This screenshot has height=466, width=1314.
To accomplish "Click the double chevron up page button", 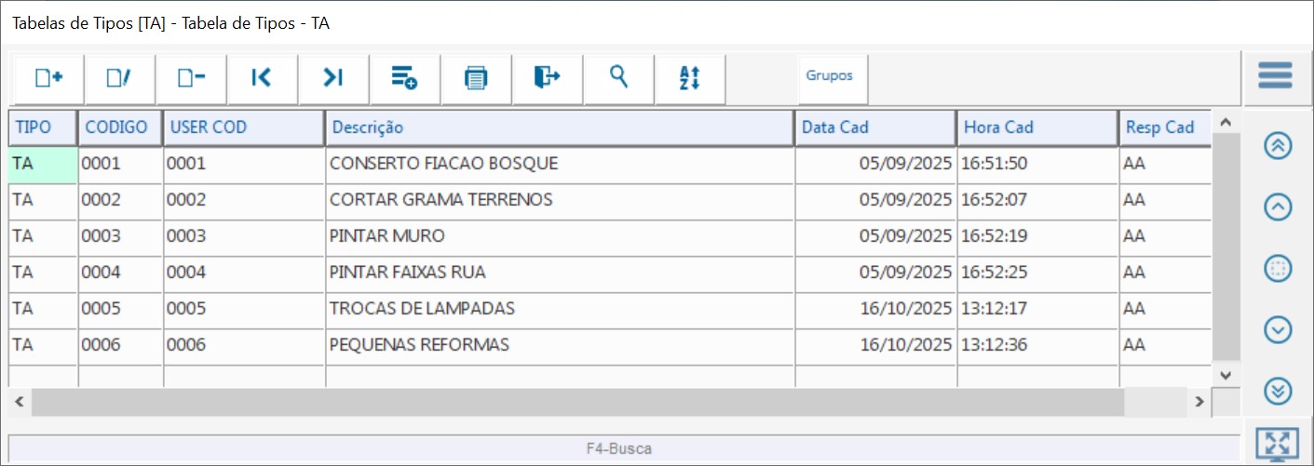I will pyautogui.click(x=1278, y=146).
